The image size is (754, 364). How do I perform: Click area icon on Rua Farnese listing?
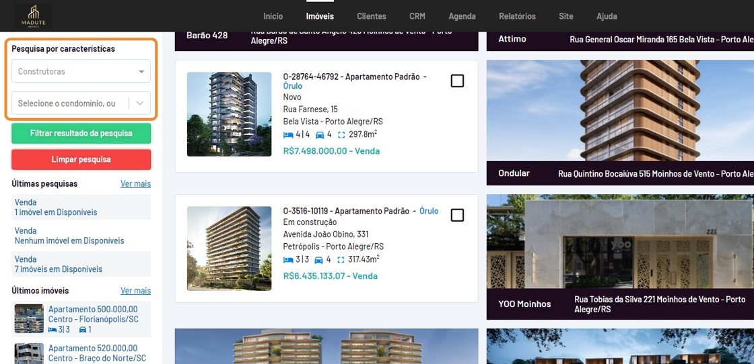coord(341,134)
